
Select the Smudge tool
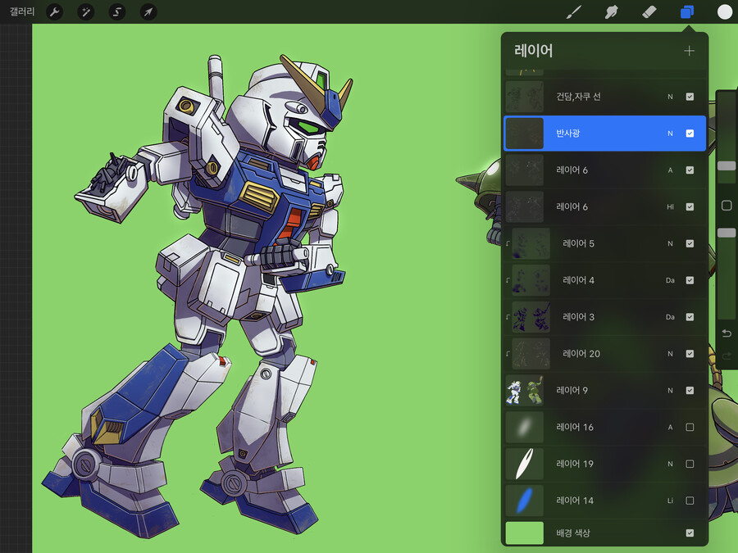click(611, 11)
